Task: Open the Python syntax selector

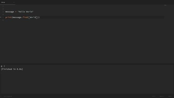Action: tap(170, 96)
